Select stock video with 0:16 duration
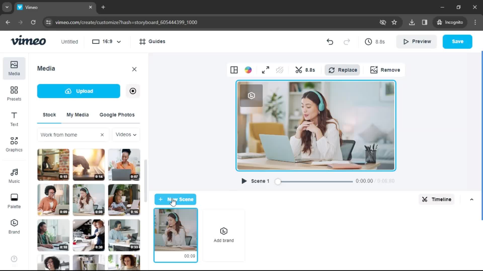This screenshot has height=271, width=483. 124,200
